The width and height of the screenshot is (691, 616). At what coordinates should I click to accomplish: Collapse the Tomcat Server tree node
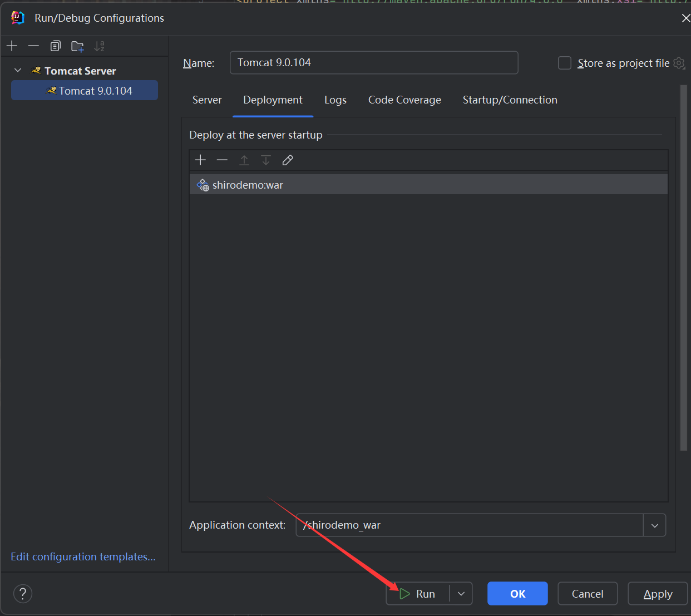tap(18, 71)
